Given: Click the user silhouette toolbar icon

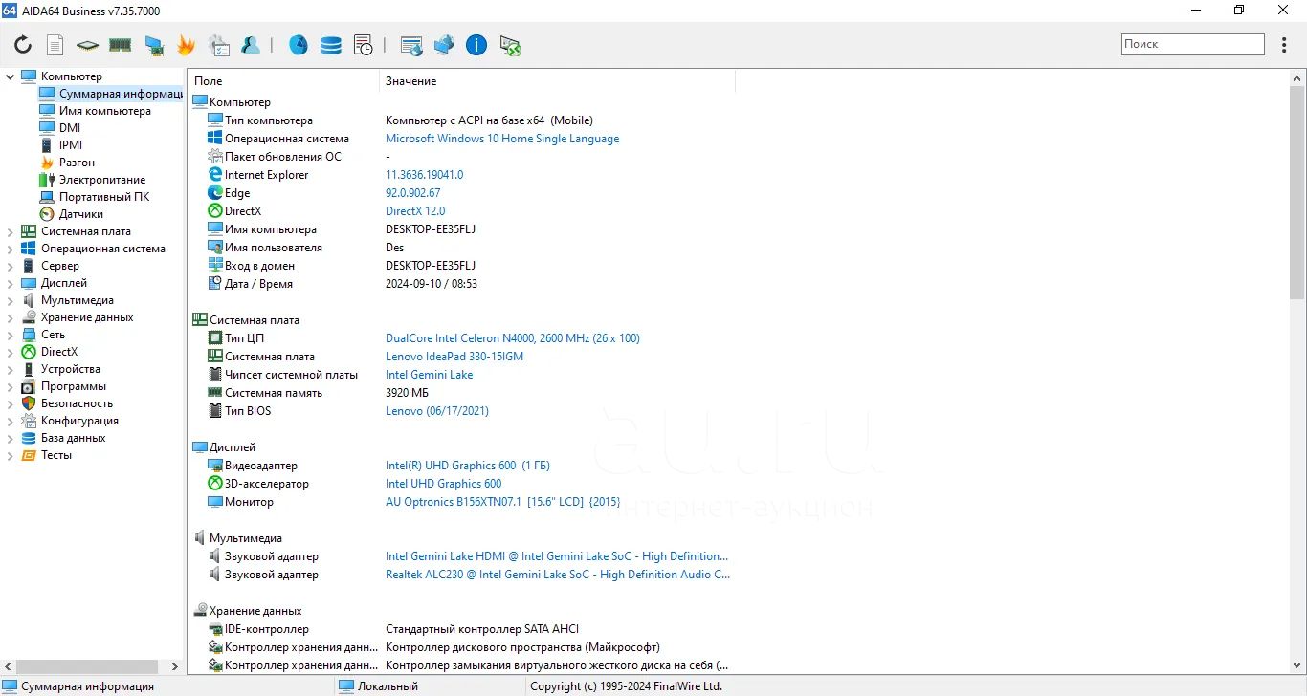Looking at the screenshot, I should (251, 45).
